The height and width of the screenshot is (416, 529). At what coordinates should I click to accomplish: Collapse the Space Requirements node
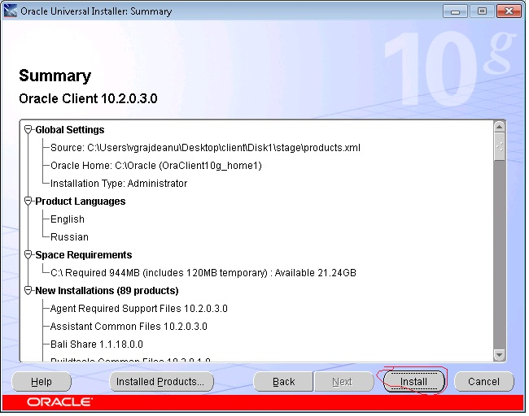tap(28, 254)
